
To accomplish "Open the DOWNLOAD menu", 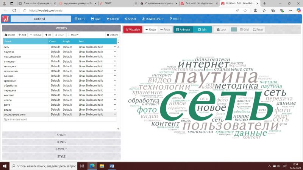I will (x=153, y=19).
